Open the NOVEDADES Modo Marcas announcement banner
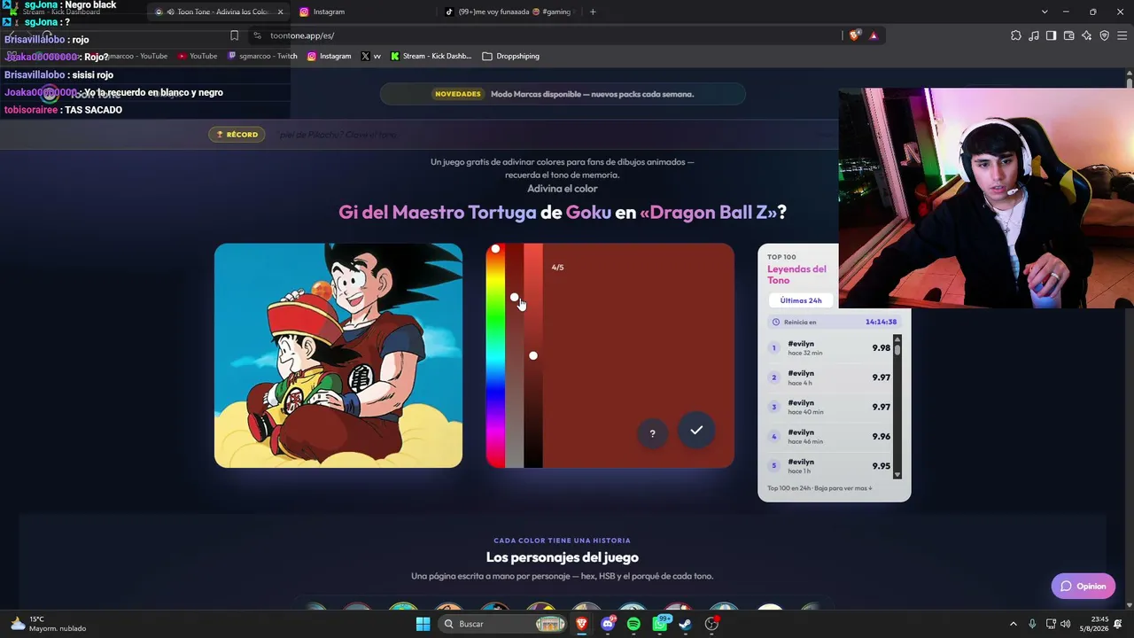This screenshot has width=1134, height=638. pos(563,94)
